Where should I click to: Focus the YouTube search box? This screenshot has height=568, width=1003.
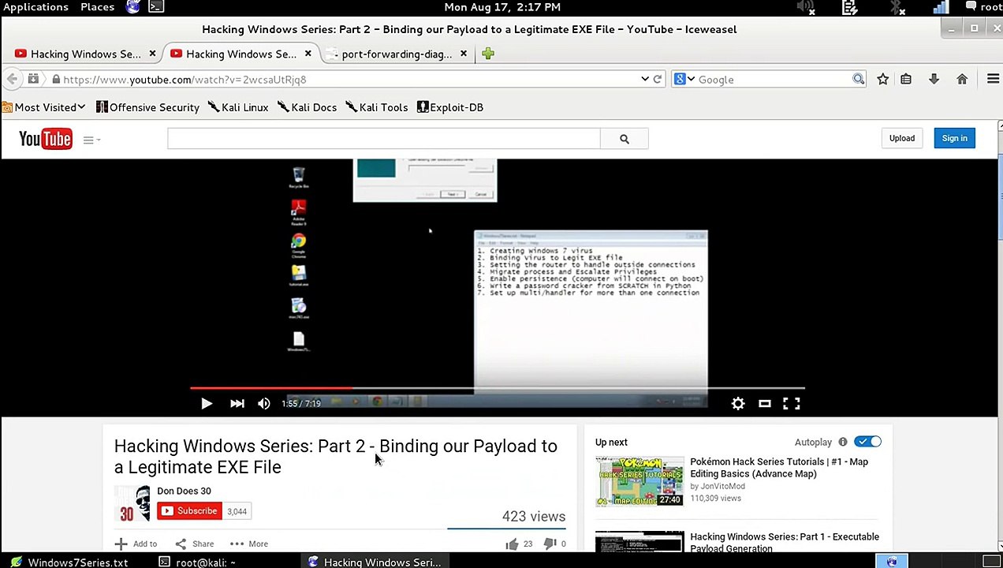(x=383, y=139)
